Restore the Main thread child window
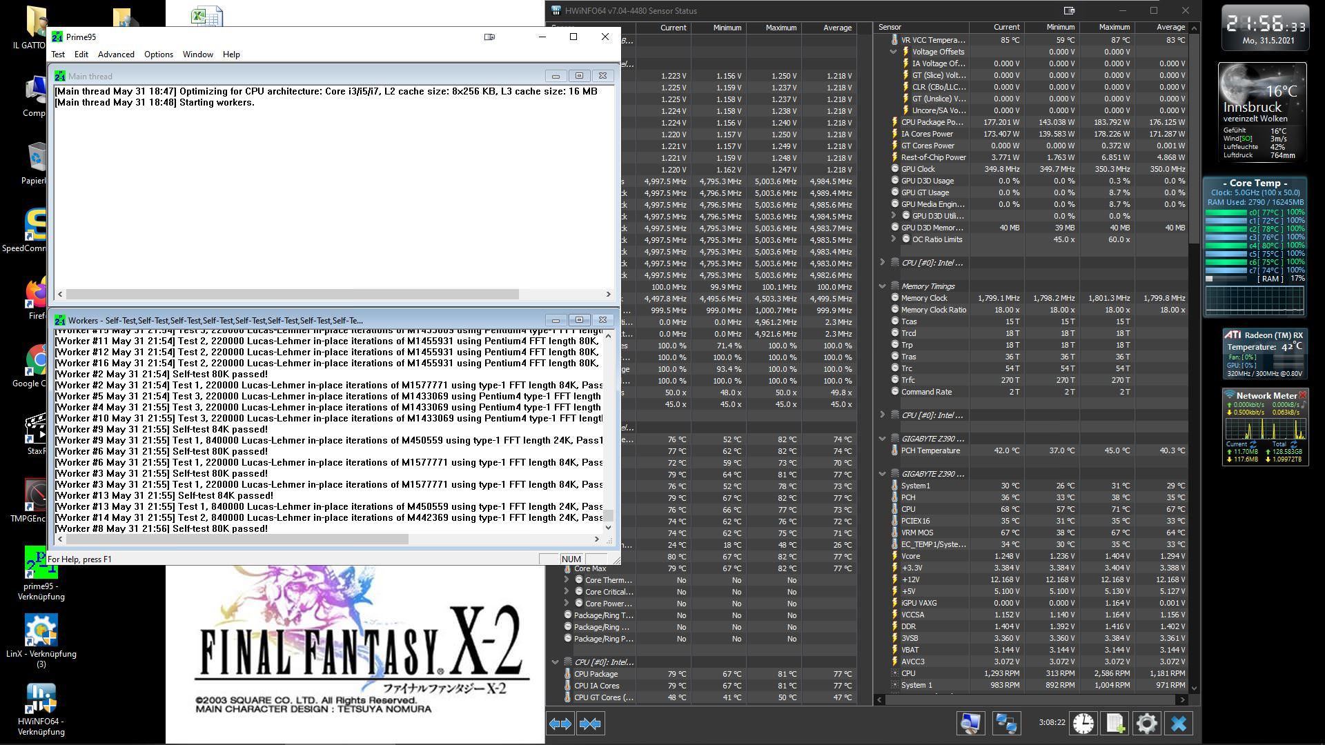1325x745 pixels. point(579,76)
